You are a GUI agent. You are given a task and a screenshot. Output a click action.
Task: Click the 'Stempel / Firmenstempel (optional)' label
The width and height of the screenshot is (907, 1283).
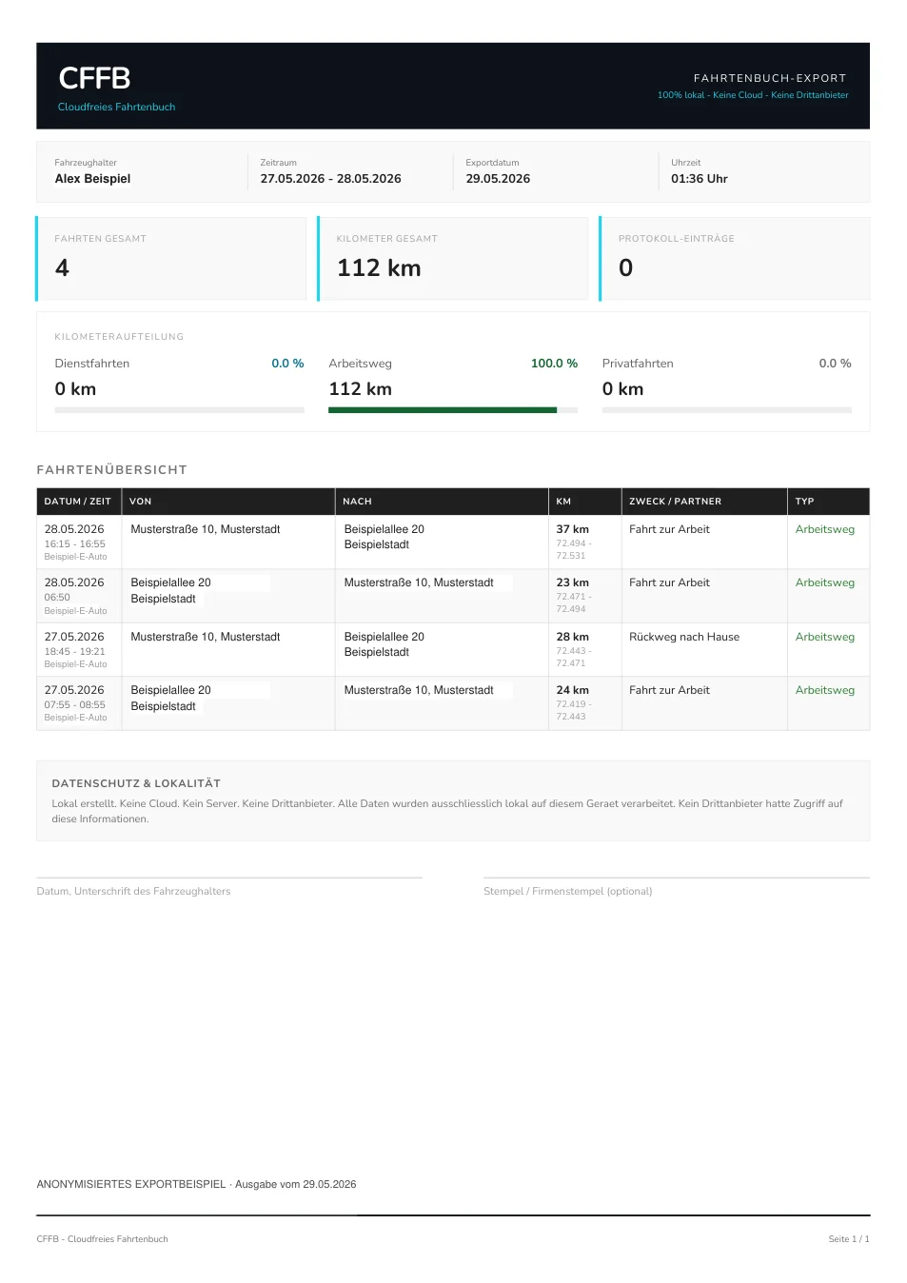(567, 891)
